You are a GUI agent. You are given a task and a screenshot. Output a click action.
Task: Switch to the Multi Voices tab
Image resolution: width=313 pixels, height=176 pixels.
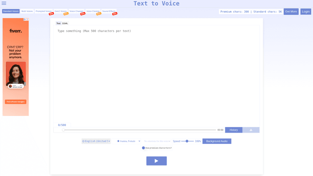(x=27, y=11)
